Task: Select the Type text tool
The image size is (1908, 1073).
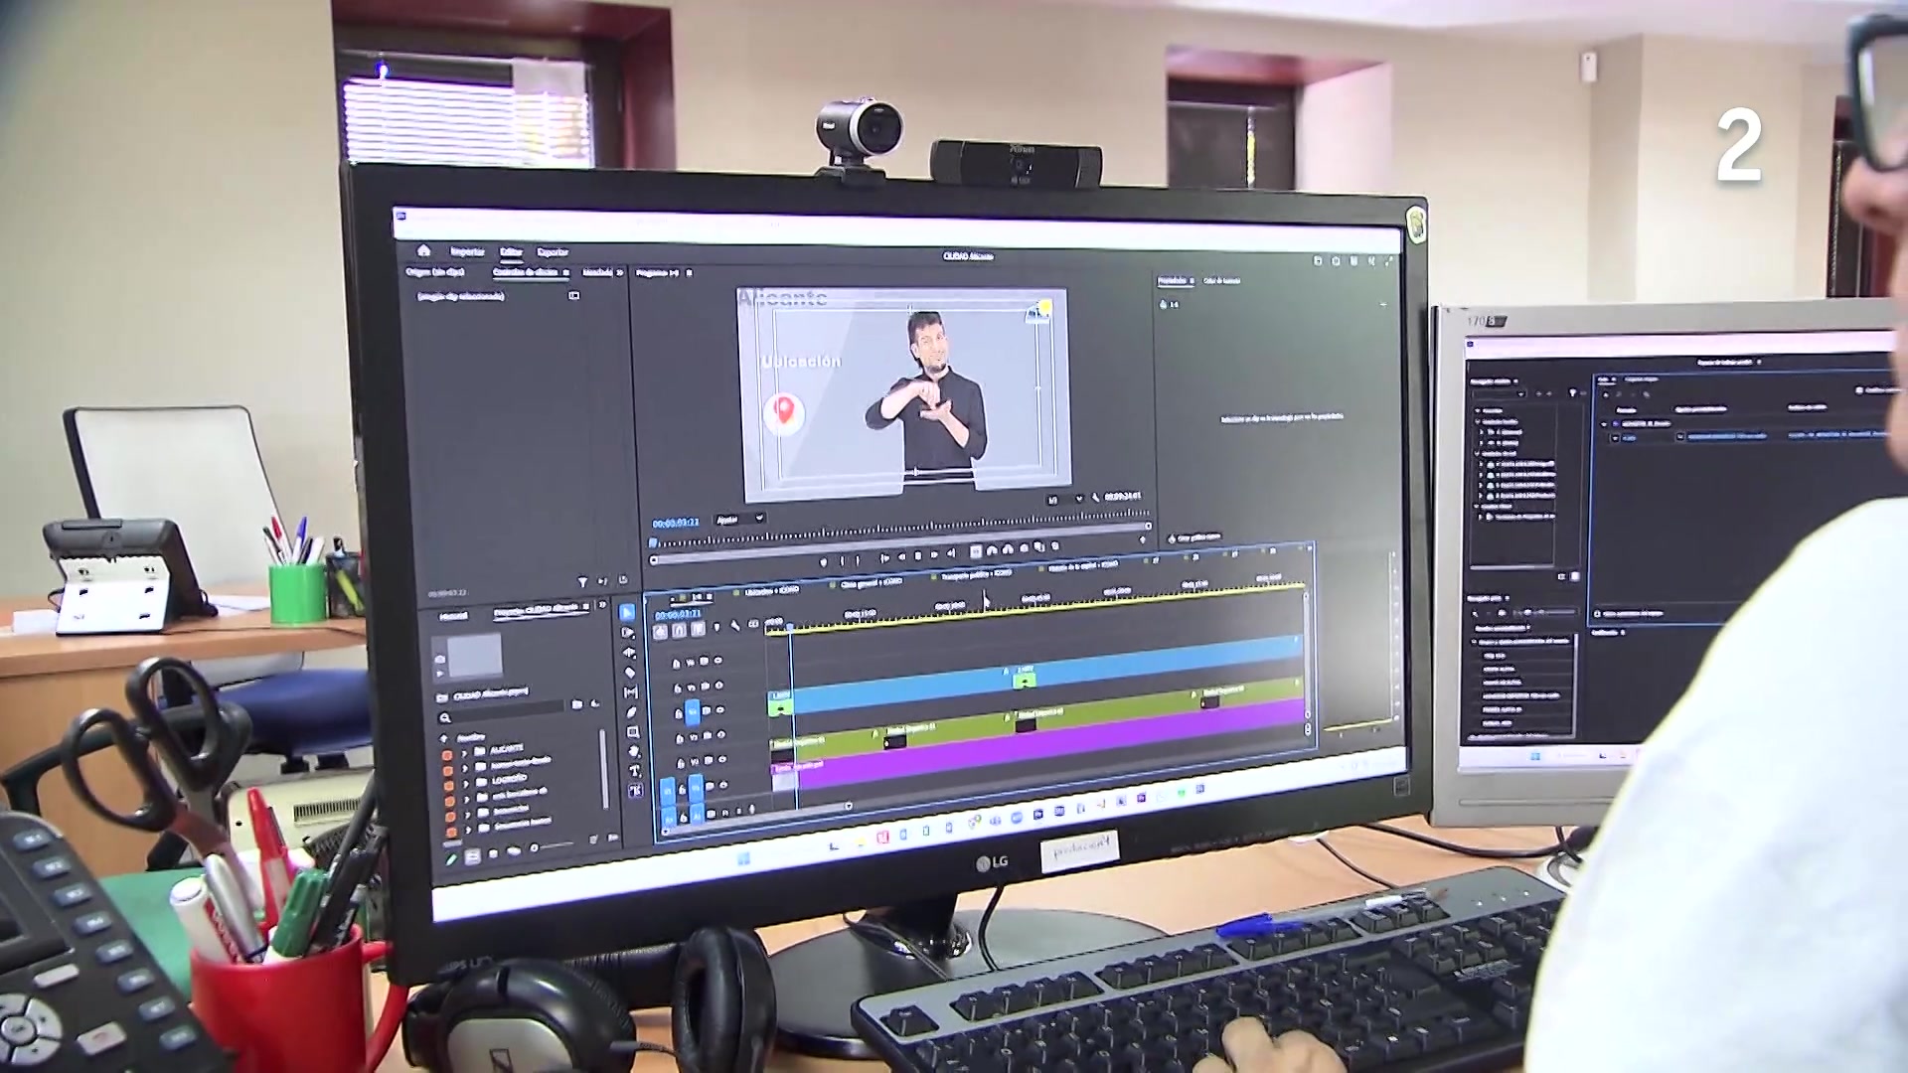Action: pyautogui.click(x=635, y=771)
